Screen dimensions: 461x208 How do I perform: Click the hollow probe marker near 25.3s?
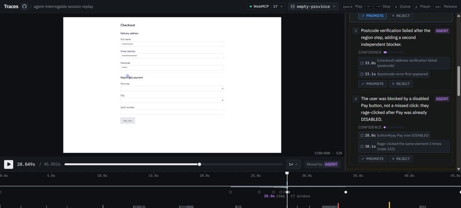click(x=259, y=192)
